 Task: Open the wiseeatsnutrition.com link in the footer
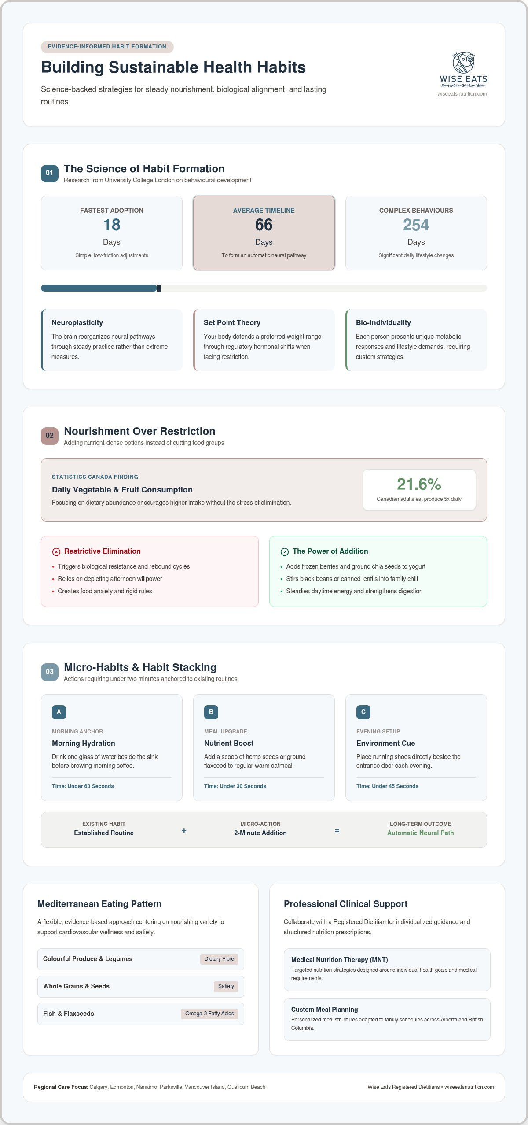click(469, 1087)
